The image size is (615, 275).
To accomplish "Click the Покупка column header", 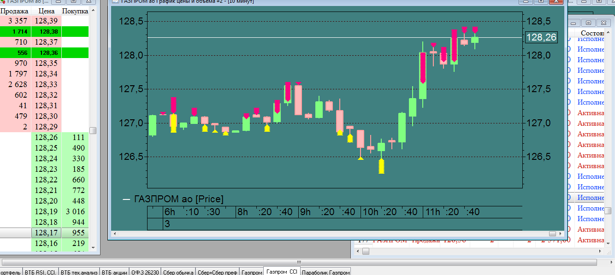I will 75,11.
